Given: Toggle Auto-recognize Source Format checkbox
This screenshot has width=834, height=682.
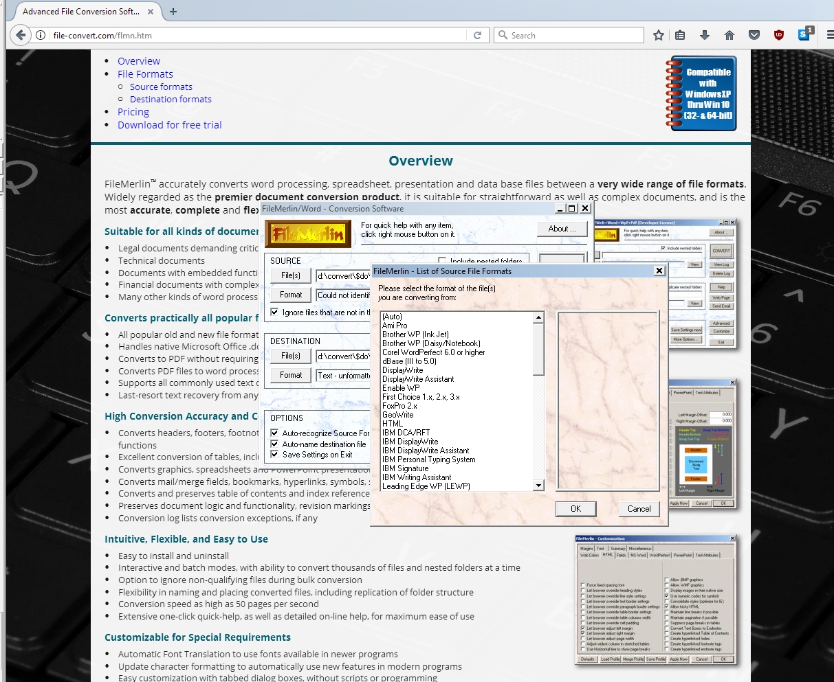Looking at the screenshot, I should click(274, 433).
